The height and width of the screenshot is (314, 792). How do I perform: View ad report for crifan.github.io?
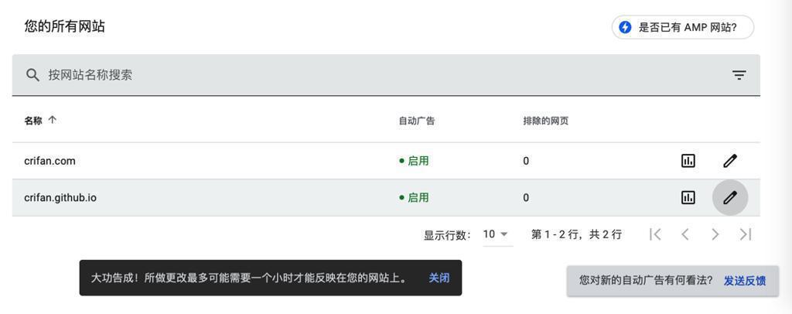[688, 197]
